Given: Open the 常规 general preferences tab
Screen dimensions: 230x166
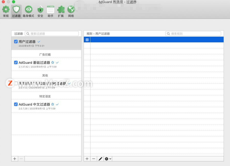Looking at the screenshot, I should pos(6,11).
